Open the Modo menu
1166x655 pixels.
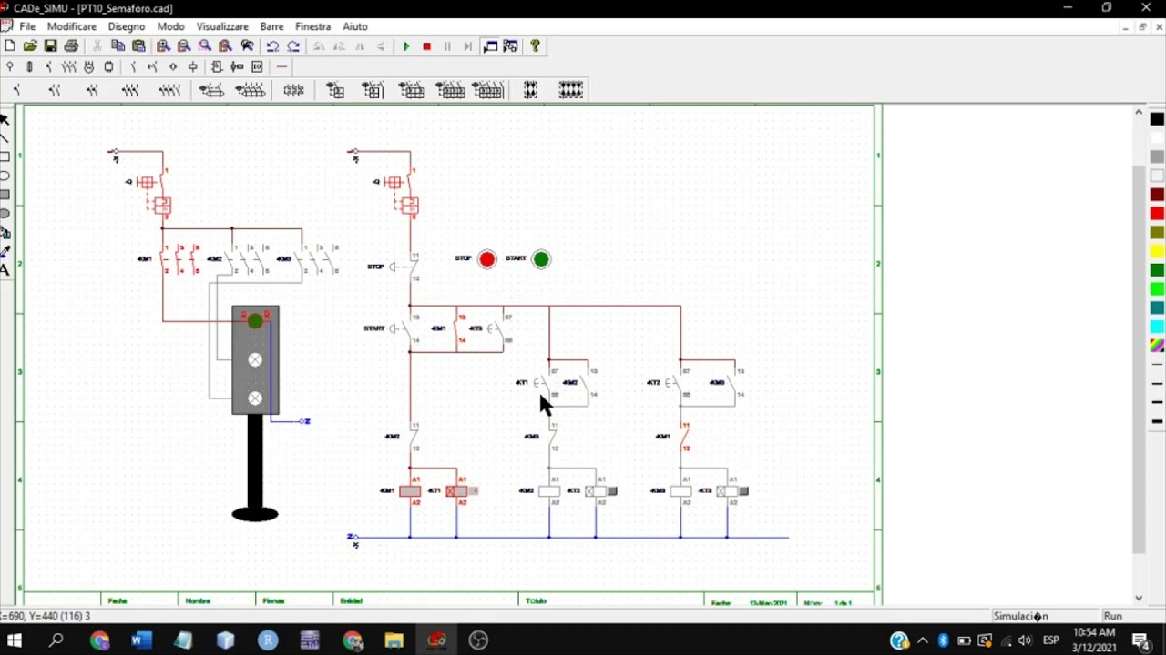(170, 26)
